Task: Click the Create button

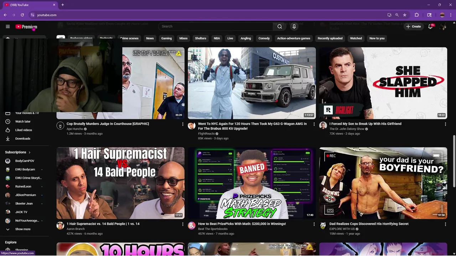Action: [x=414, y=27]
